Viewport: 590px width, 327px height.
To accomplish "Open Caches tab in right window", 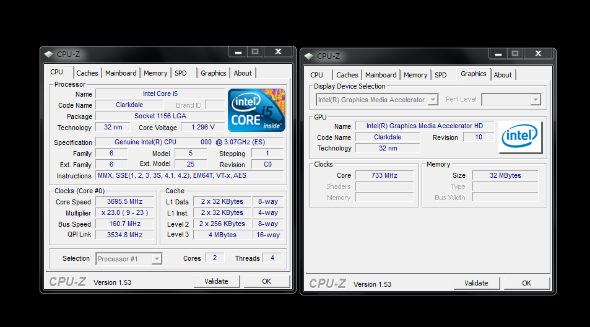I will 347,75.
